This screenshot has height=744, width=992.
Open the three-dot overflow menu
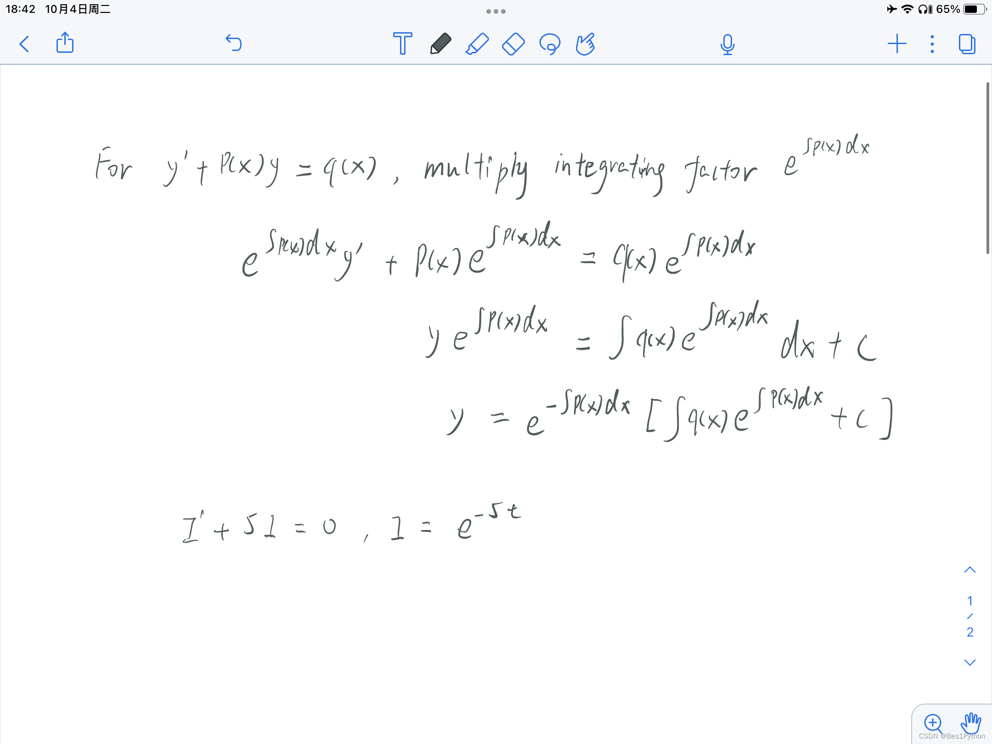click(x=930, y=43)
